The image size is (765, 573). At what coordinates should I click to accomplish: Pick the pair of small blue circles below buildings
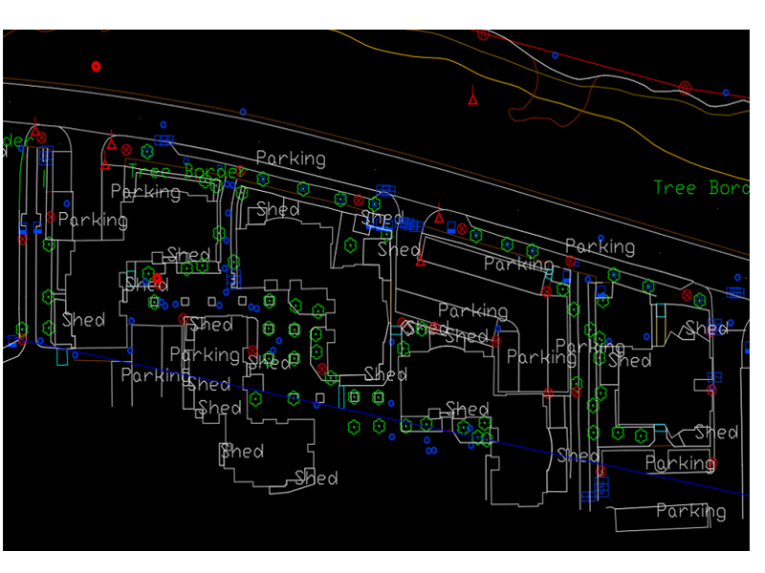[430, 450]
